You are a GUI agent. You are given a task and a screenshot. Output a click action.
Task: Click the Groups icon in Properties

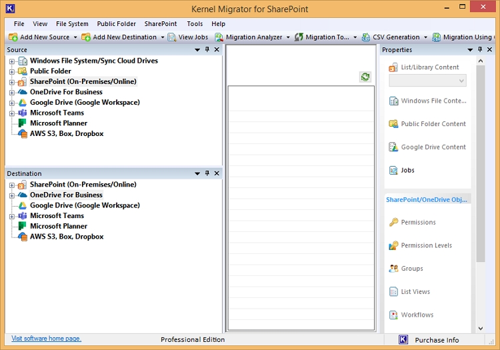(393, 269)
